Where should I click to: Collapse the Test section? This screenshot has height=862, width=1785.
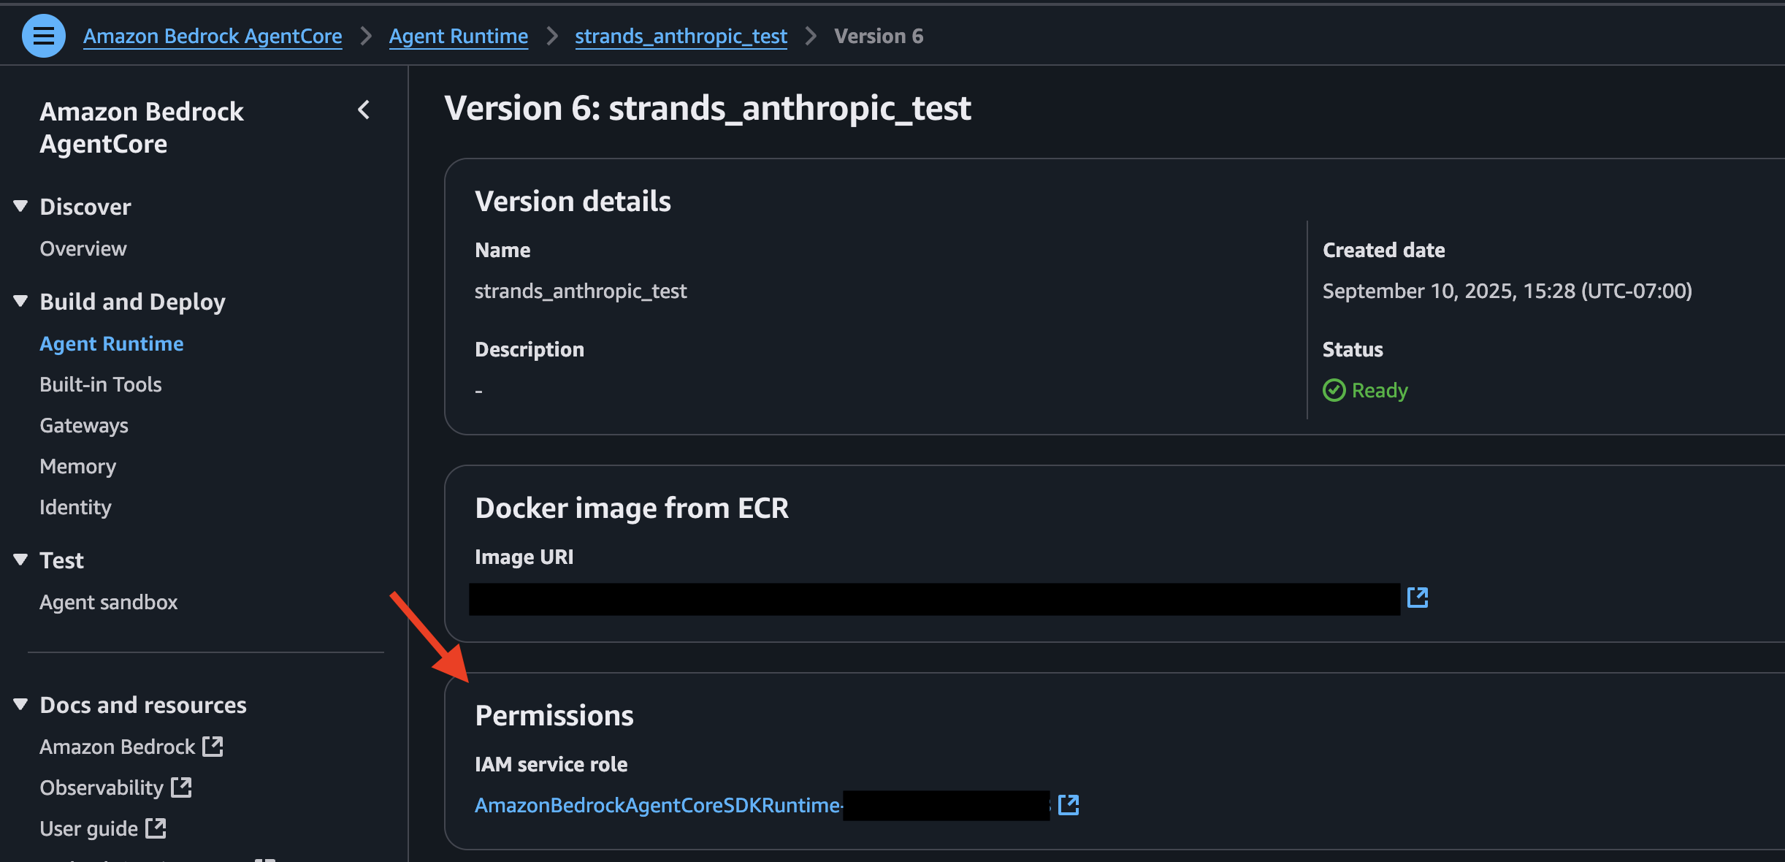point(20,560)
